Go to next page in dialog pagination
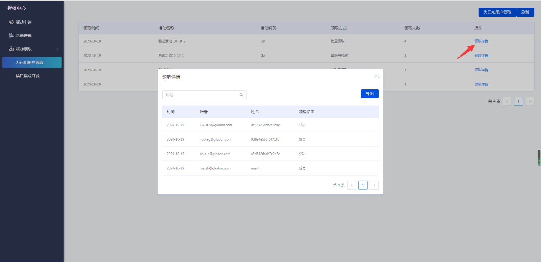This screenshot has width=541, height=262. tap(374, 185)
